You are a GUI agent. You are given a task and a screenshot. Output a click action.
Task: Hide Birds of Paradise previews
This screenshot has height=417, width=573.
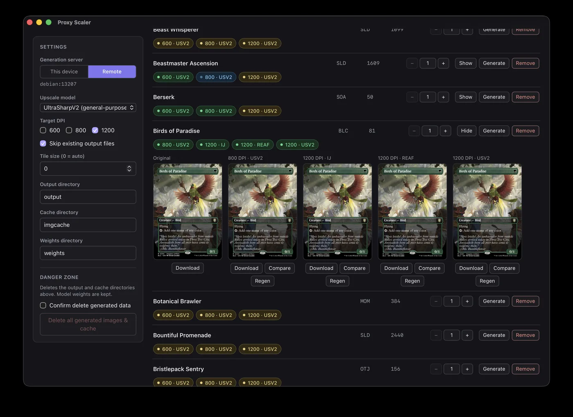click(467, 131)
